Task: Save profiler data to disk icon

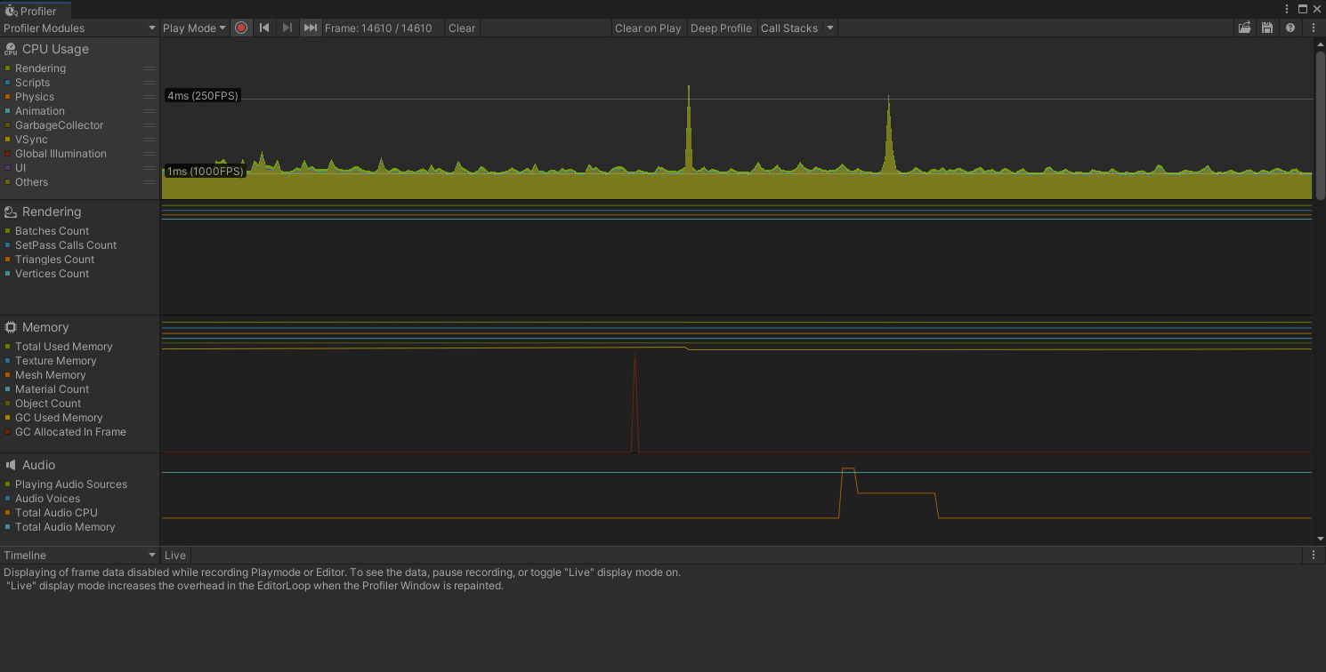Action: click(x=1267, y=28)
